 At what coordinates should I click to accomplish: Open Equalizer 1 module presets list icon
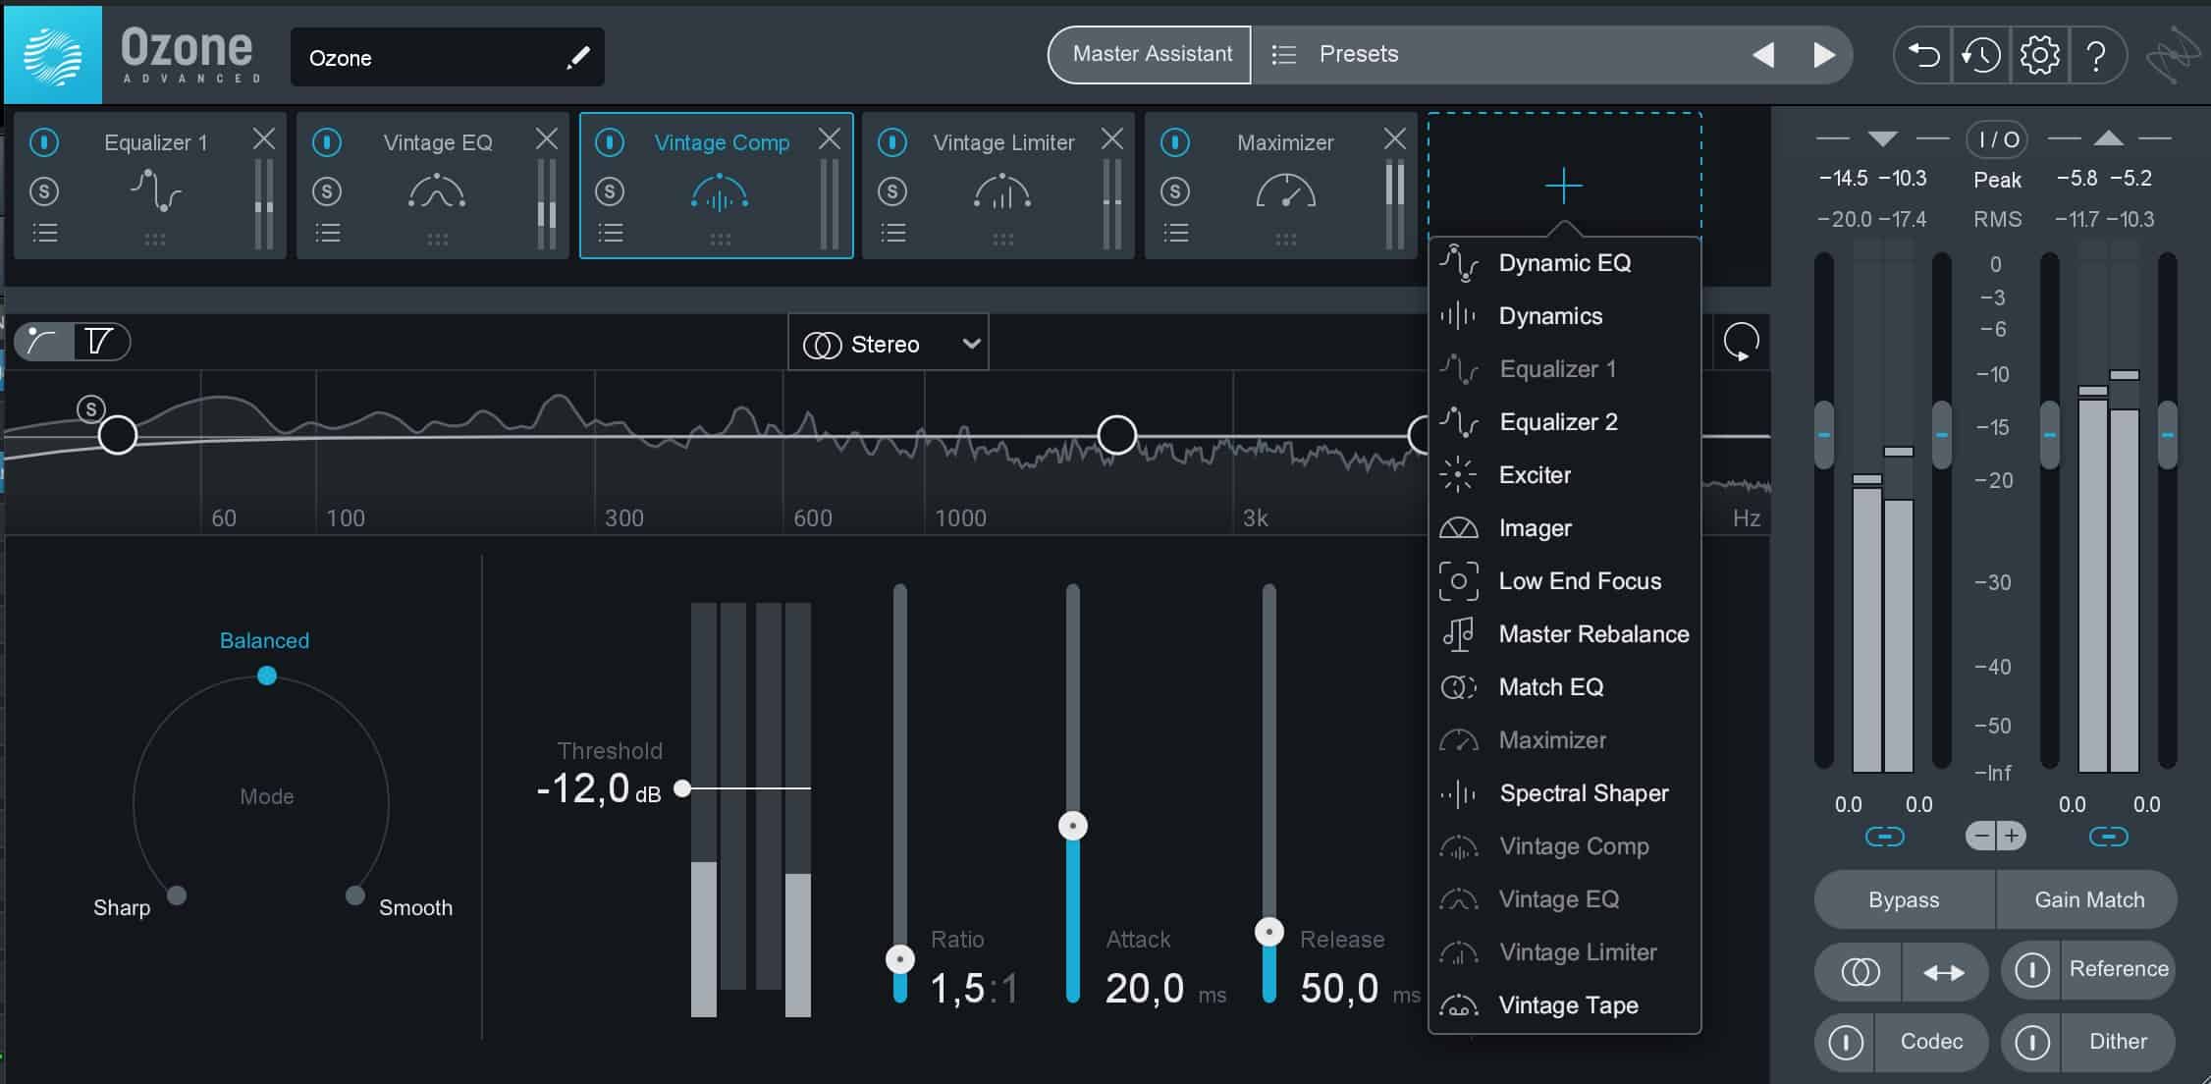coord(45,234)
